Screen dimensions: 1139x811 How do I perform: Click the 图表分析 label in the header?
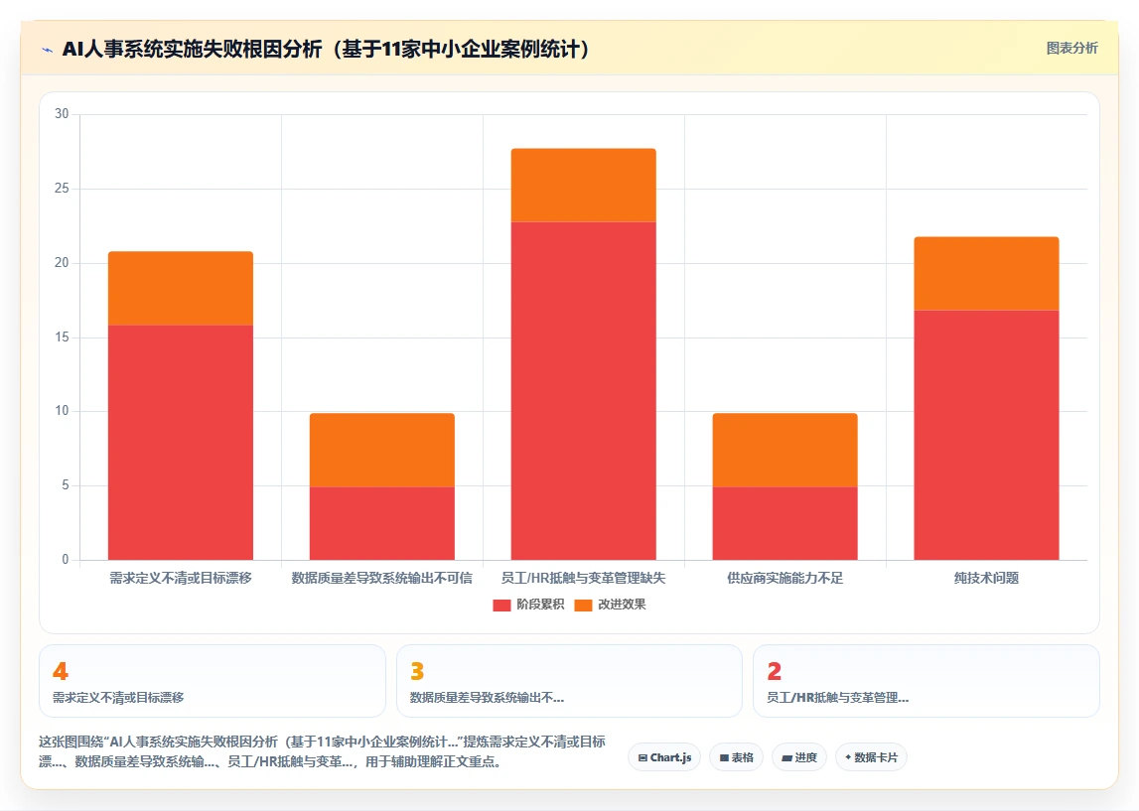tap(1071, 48)
